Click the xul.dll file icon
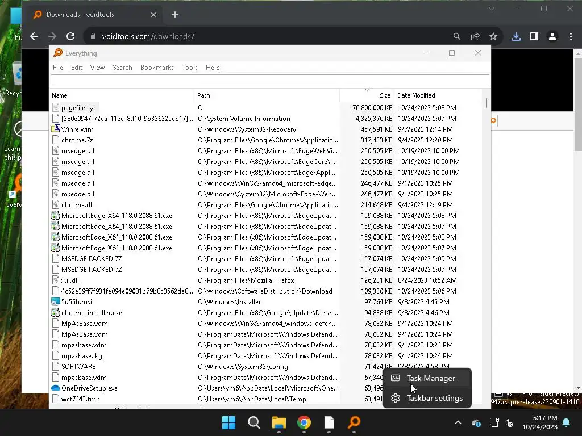The width and height of the screenshot is (582, 436). coord(56,280)
